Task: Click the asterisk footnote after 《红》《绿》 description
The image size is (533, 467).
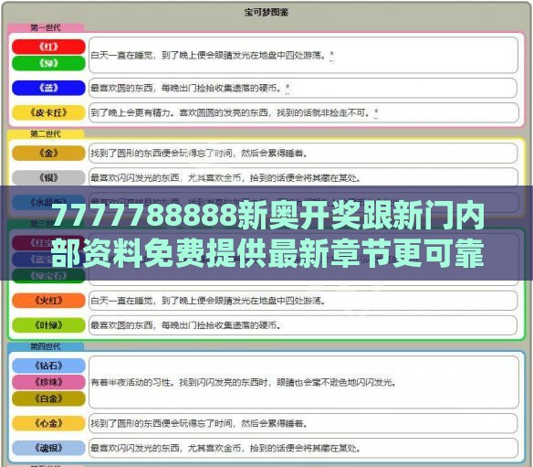Action: [332, 55]
